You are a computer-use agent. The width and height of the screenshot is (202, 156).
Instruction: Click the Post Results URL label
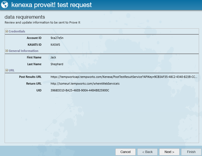[30, 77]
